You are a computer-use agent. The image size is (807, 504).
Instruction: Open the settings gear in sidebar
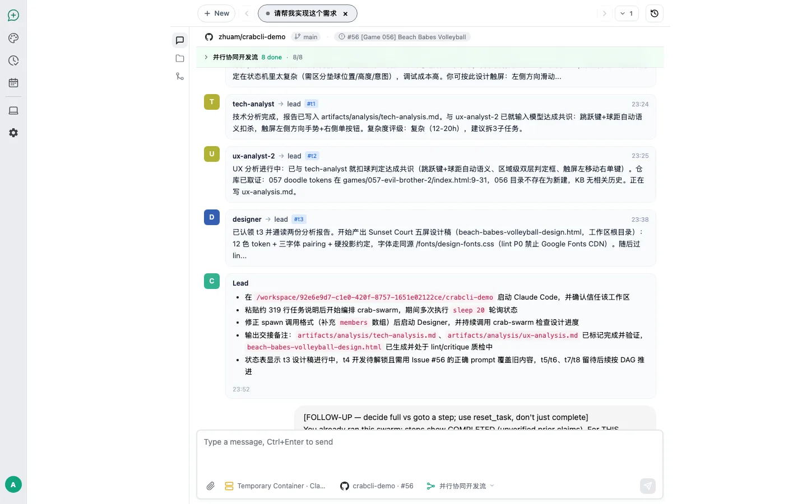coord(13,133)
